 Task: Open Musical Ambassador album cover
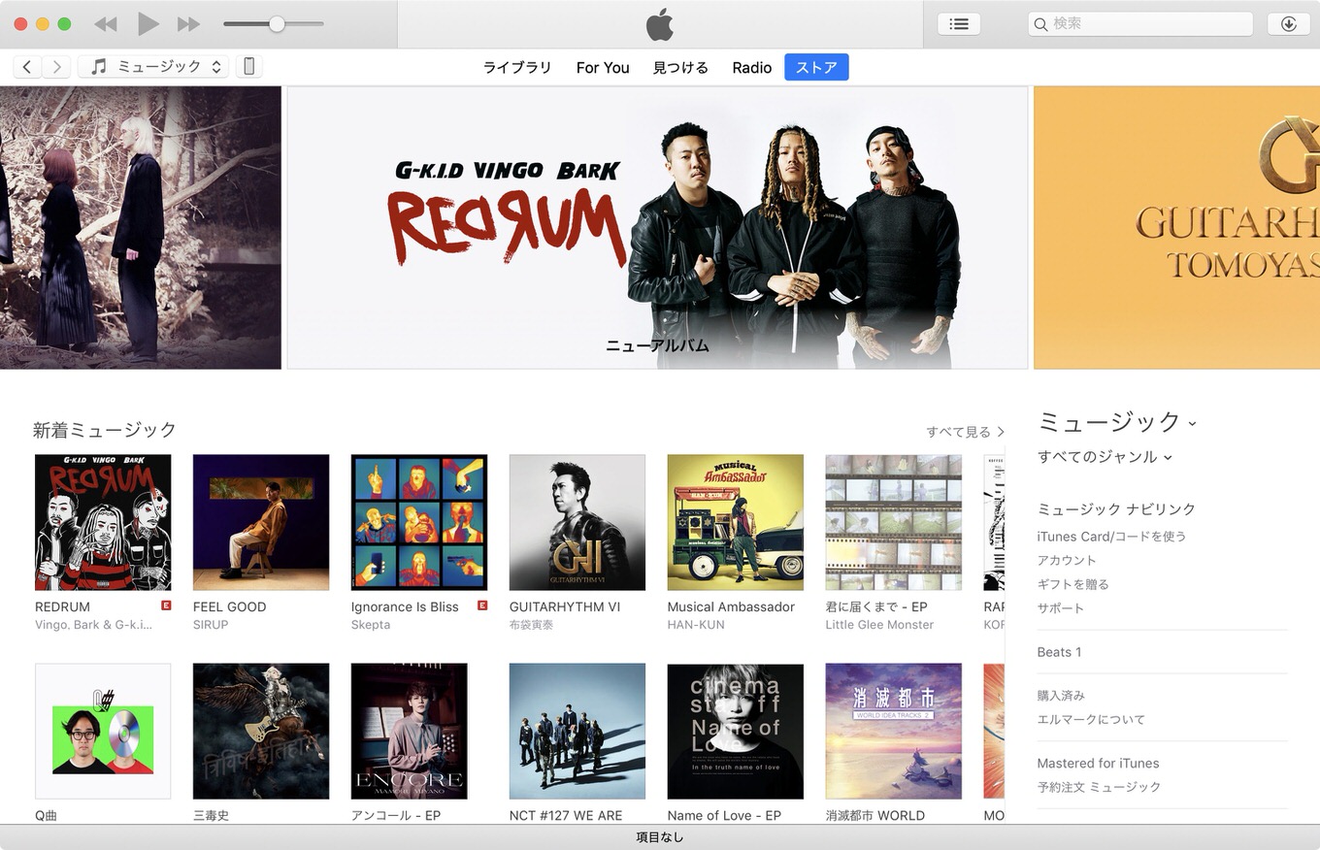[736, 522]
